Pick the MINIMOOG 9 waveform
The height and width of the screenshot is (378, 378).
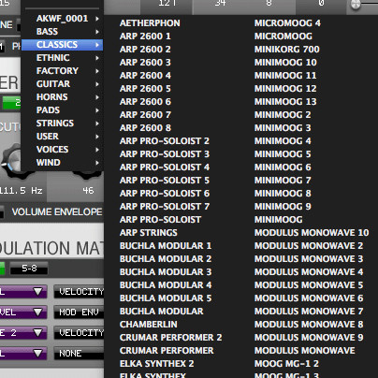pyautogui.click(x=283, y=207)
